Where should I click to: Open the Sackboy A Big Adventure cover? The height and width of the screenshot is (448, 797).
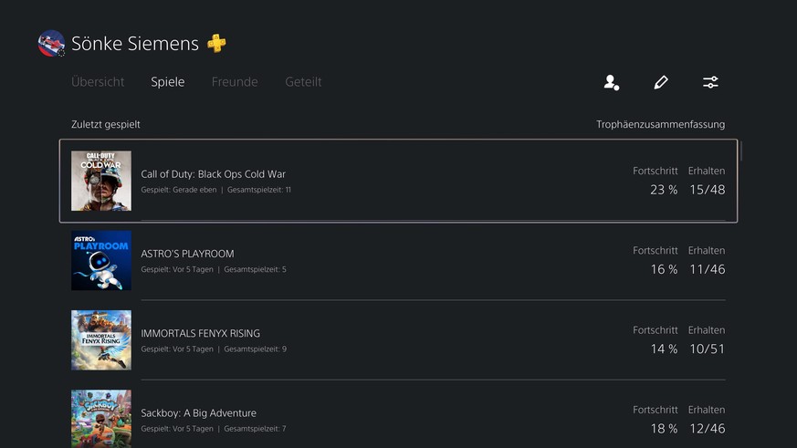click(101, 419)
